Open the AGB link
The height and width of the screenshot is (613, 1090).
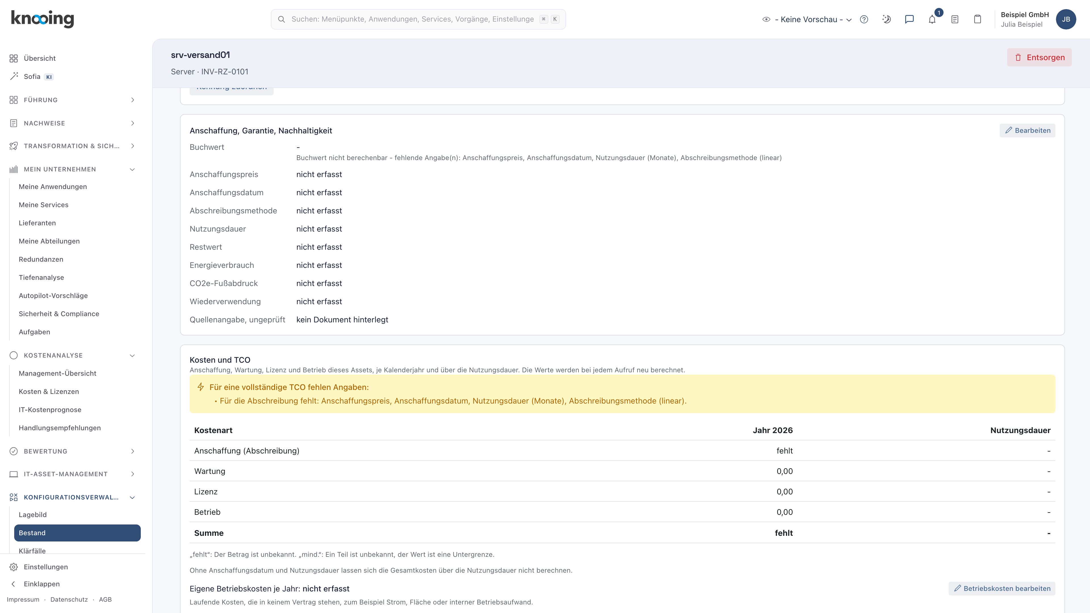[105, 599]
